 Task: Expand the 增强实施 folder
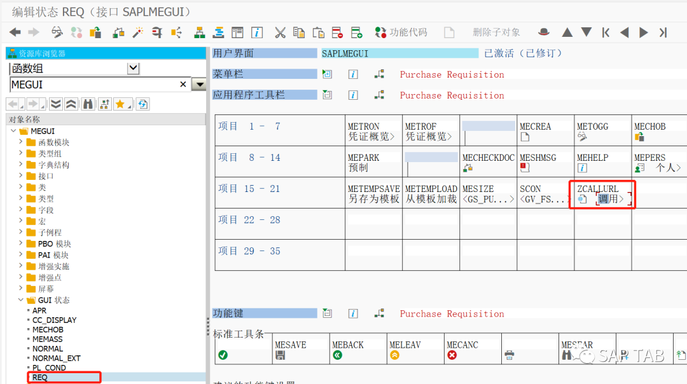coord(20,266)
